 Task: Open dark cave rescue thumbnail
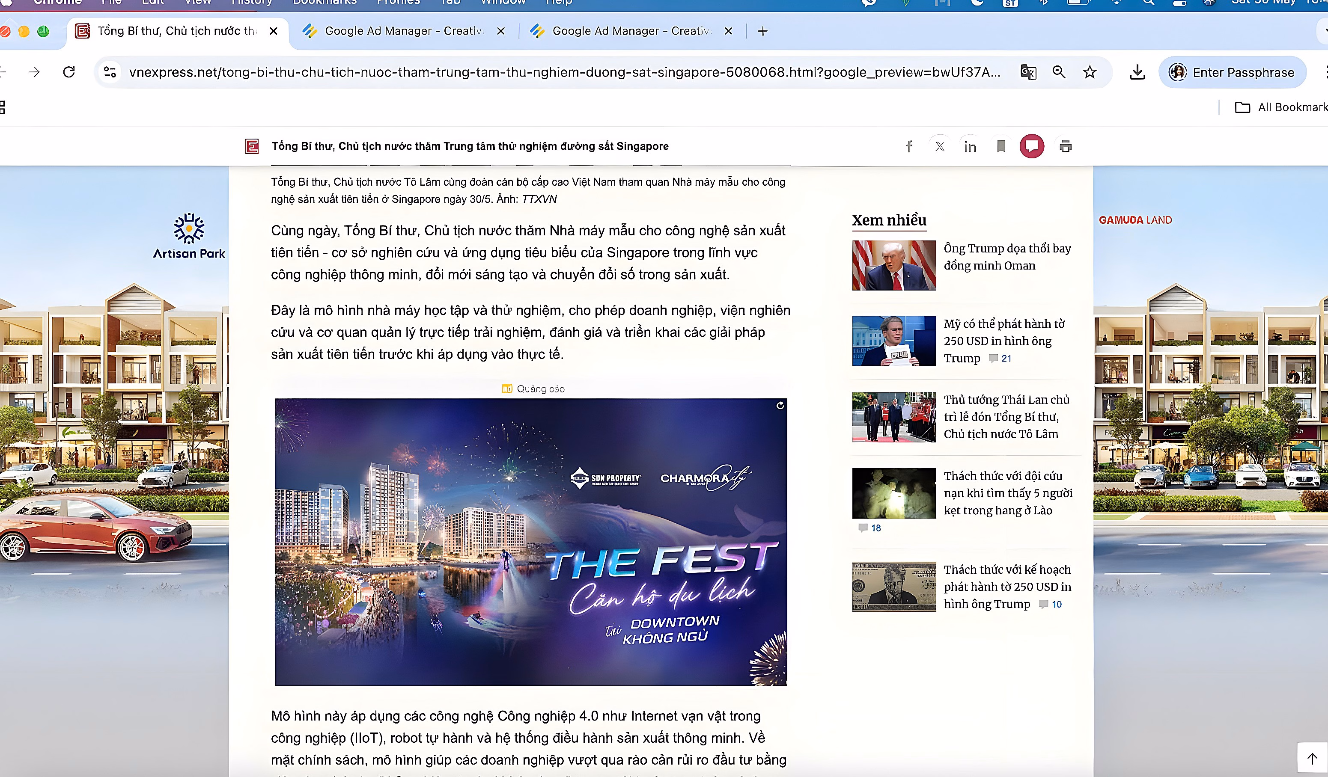894,494
